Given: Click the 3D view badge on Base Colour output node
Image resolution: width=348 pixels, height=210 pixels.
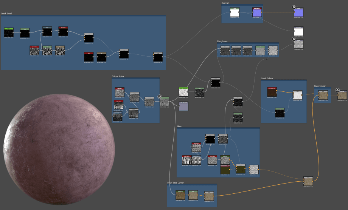Looking at the screenshot, I should pos(337,90).
